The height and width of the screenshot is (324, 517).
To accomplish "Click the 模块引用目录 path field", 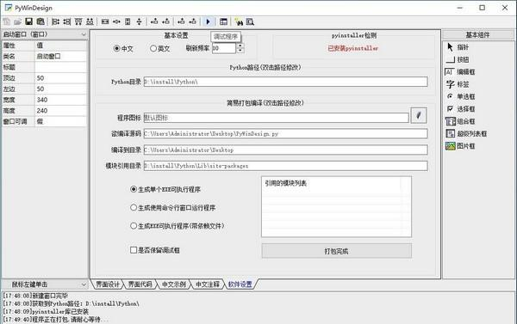I will click(285, 166).
